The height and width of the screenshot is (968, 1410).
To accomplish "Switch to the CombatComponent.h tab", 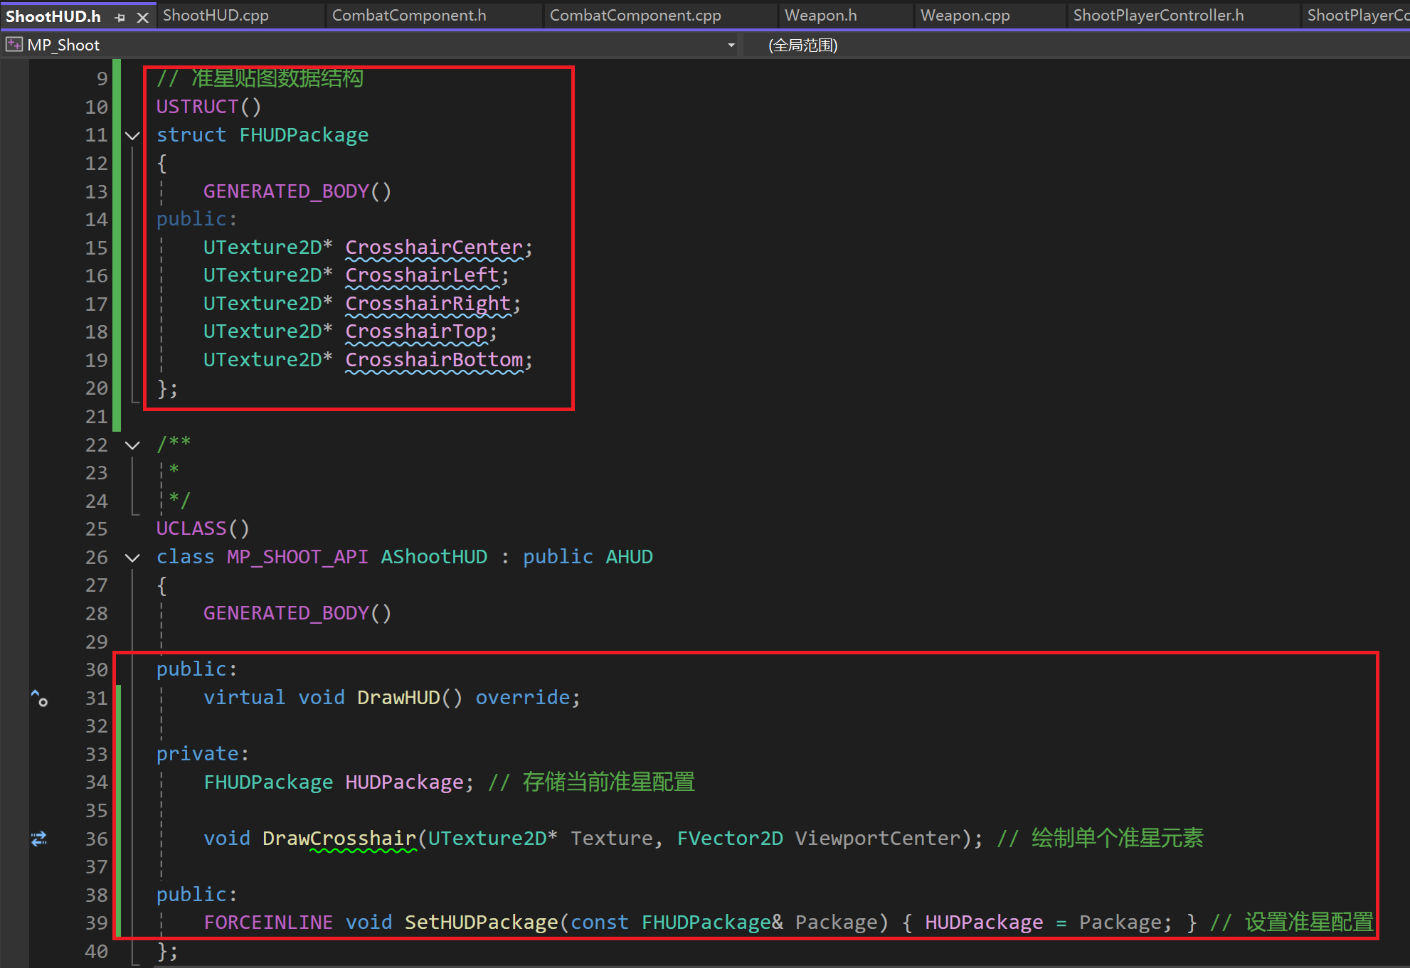I will click(409, 16).
